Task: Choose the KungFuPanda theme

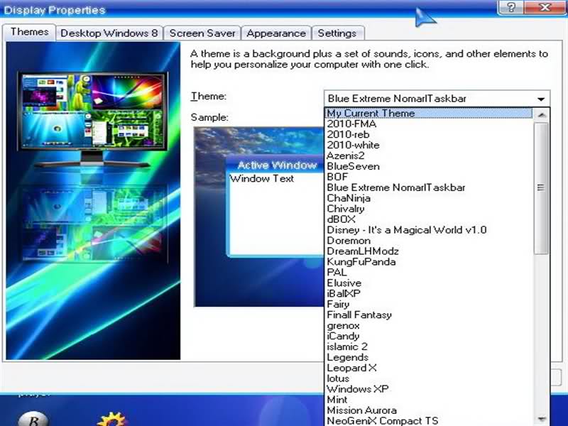Action: tap(430, 261)
